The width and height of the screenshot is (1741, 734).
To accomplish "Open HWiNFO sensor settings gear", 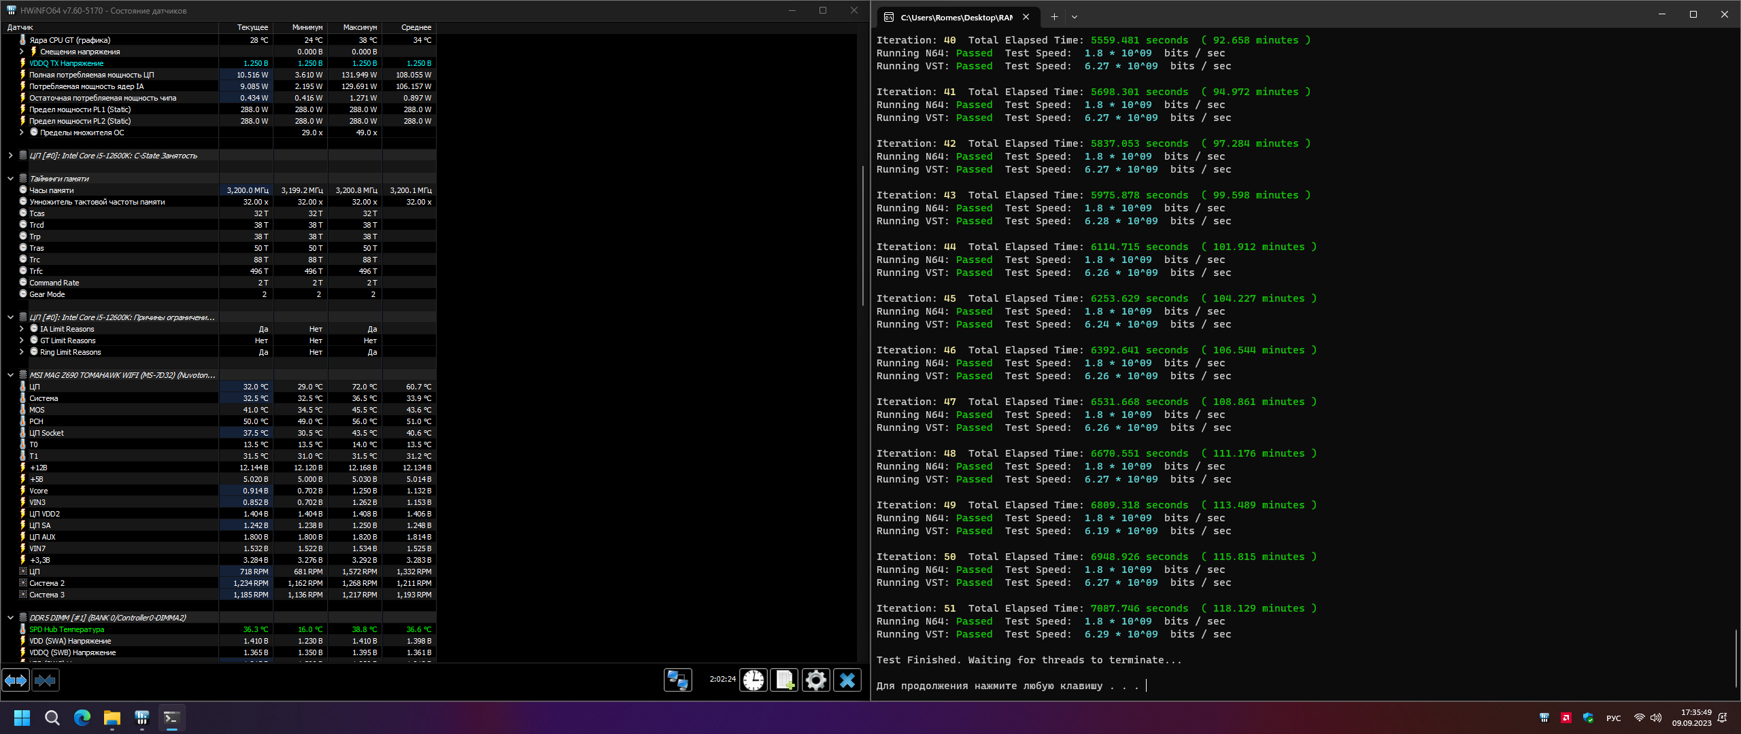I will [815, 680].
